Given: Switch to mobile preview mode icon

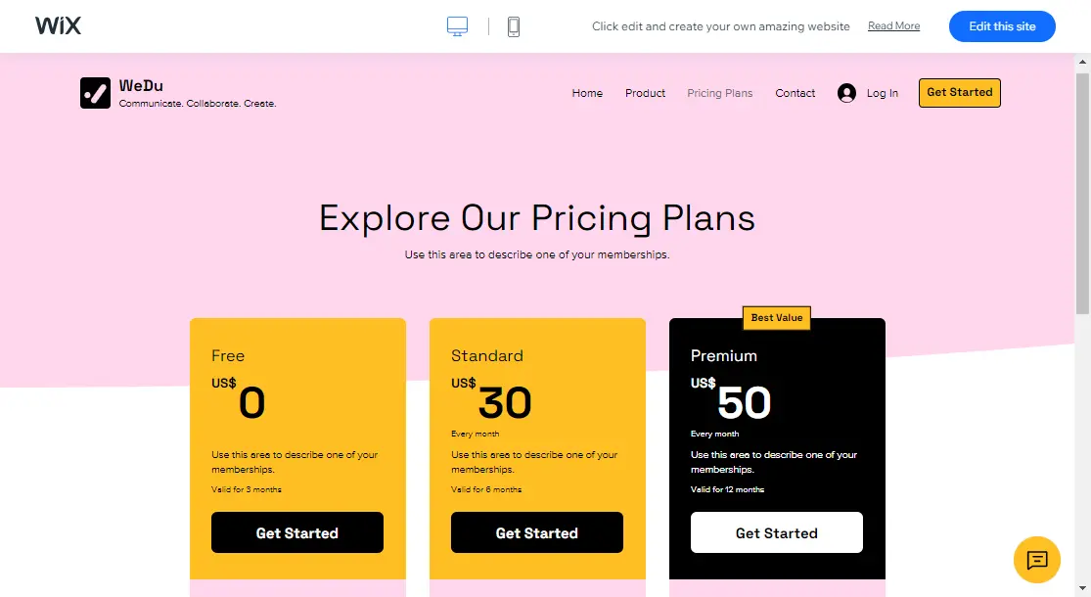Looking at the screenshot, I should pos(513,26).
